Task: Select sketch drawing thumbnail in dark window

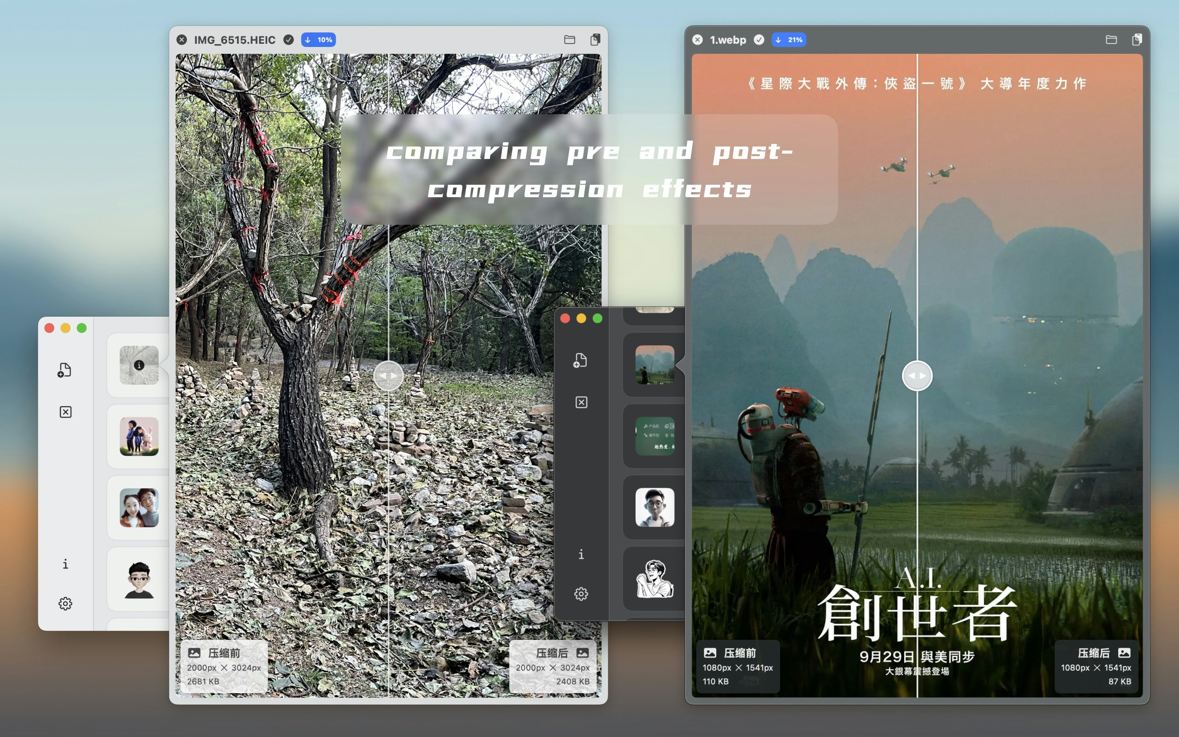Action: click(655, 579)
